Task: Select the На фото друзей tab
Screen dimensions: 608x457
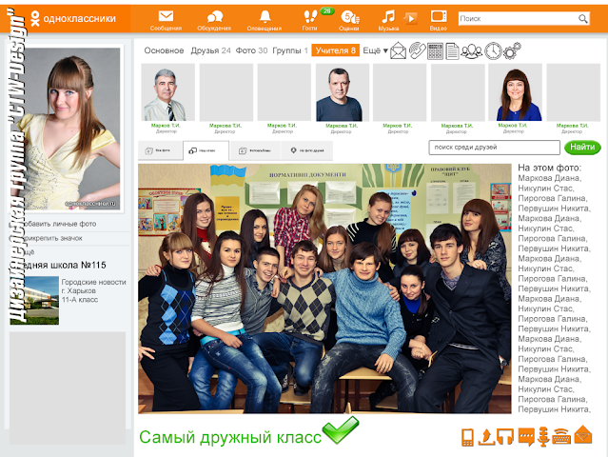Action: [x=306, y=150]
